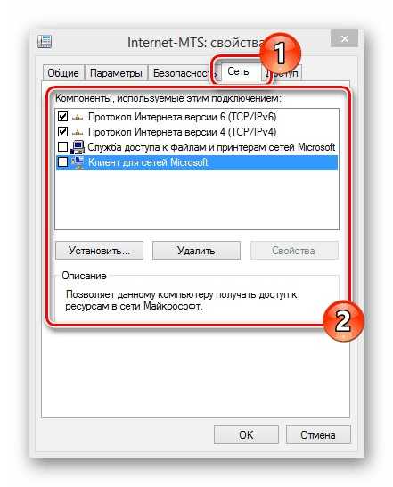The width and height of the screenshot is (393, 487).
Task: Click the Клиент для сетей Microsoft icon
Action: 78,162
